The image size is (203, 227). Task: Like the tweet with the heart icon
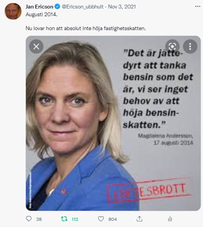101,219
